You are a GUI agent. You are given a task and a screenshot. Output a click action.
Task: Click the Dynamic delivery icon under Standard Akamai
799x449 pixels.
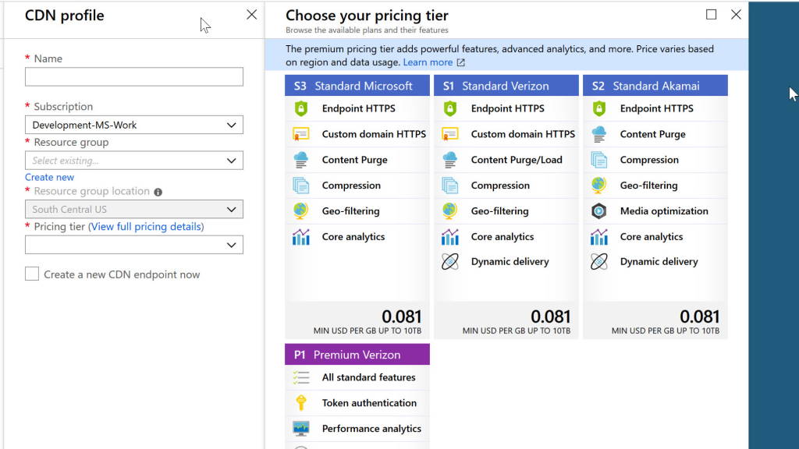600,262
